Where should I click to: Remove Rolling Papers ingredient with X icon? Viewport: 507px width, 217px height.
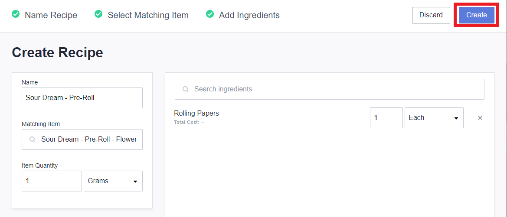coord(480,118)
